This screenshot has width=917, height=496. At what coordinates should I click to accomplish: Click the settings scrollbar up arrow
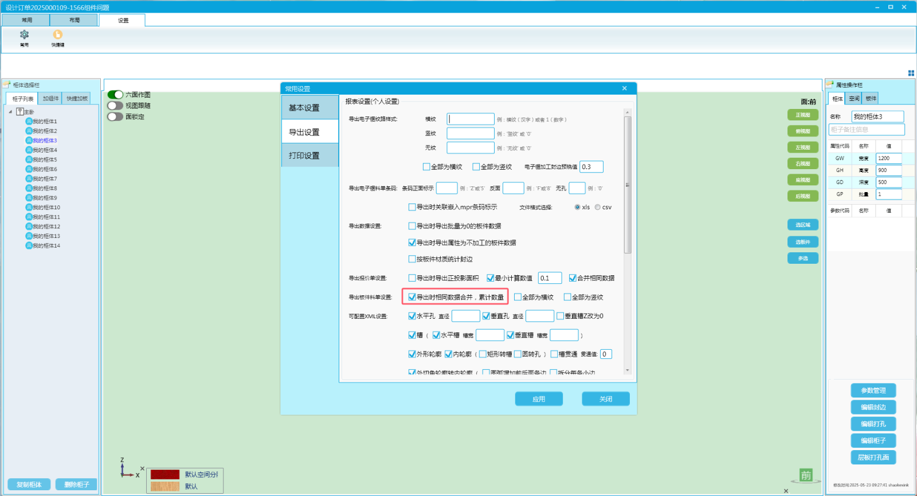point(628,112)
